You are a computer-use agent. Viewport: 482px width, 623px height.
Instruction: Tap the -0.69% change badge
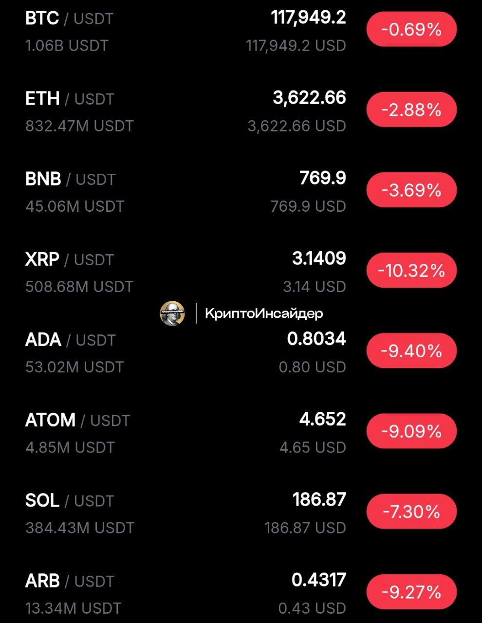[x=411, y=29]
